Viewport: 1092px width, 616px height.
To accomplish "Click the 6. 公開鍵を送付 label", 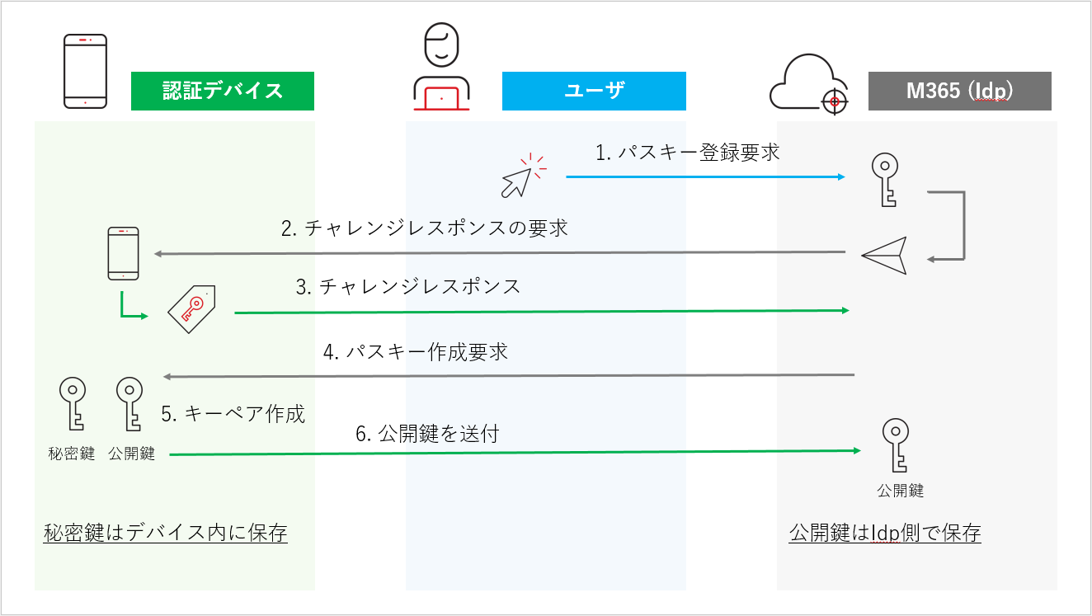I will pyautogui.click(x=427, y=434).
